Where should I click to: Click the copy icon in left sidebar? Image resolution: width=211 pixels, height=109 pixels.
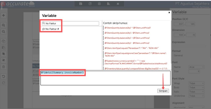(4, 41)
